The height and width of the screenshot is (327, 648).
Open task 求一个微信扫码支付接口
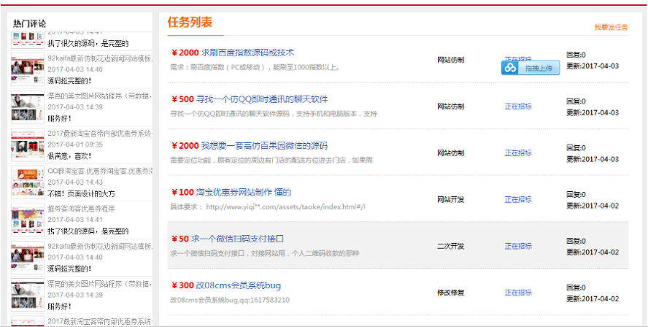237,239
